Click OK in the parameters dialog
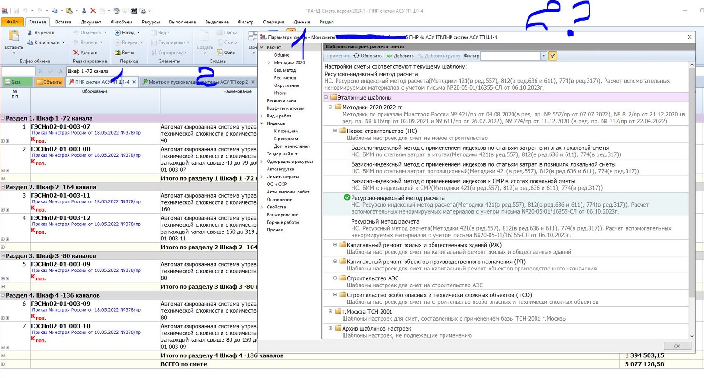The width and height of the screenshot is (704, 378). pos(677,346)
